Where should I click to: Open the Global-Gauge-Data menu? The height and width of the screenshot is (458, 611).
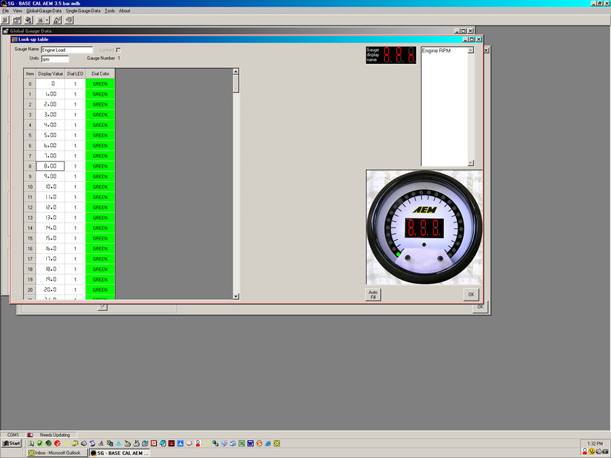click(x=44, y=11)
